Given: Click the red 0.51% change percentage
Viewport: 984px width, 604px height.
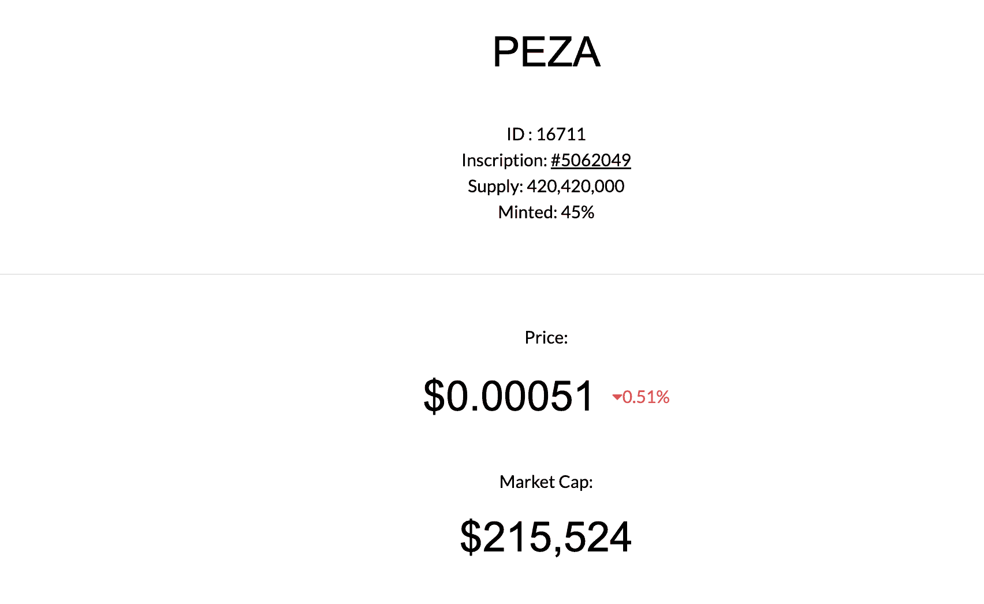Looking at the screenshot, I should pyautogui.click(x=646, y=397).
